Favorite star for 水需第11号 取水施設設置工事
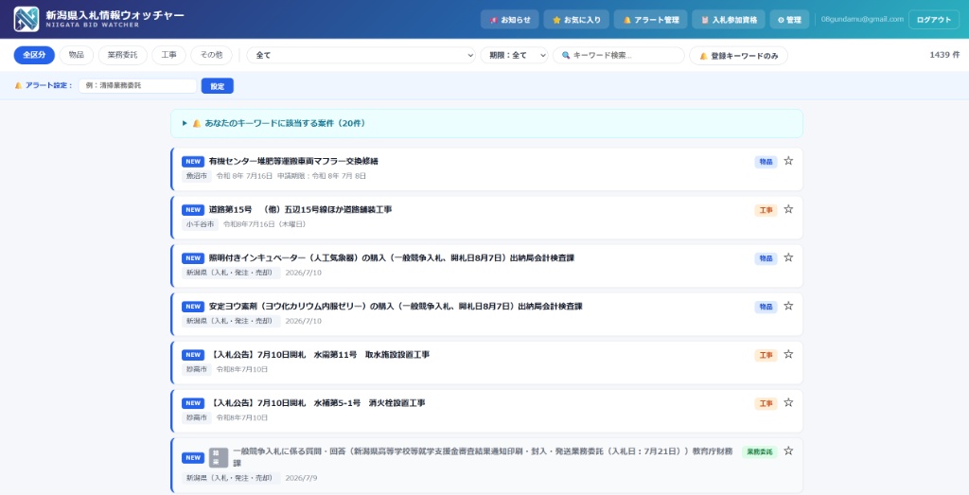The height and width of the screenshot is (495, 969). pos(788,354)
